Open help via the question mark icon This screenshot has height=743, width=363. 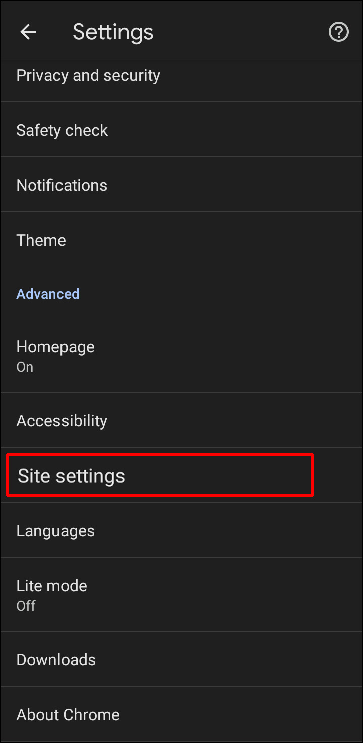click(x=338, y=32)
